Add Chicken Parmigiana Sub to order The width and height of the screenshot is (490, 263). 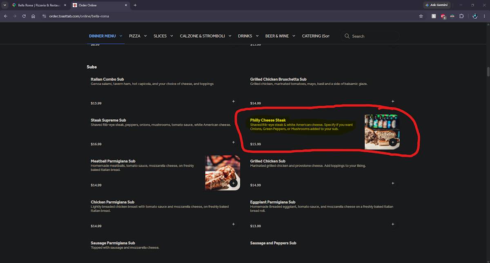tap(234, 224)
